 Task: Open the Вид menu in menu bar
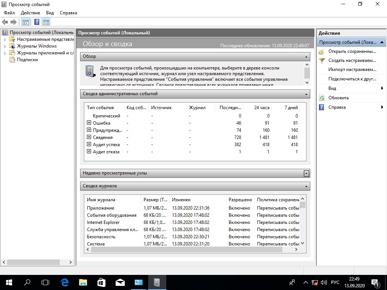pyautogui.click(x=50, y=13)
